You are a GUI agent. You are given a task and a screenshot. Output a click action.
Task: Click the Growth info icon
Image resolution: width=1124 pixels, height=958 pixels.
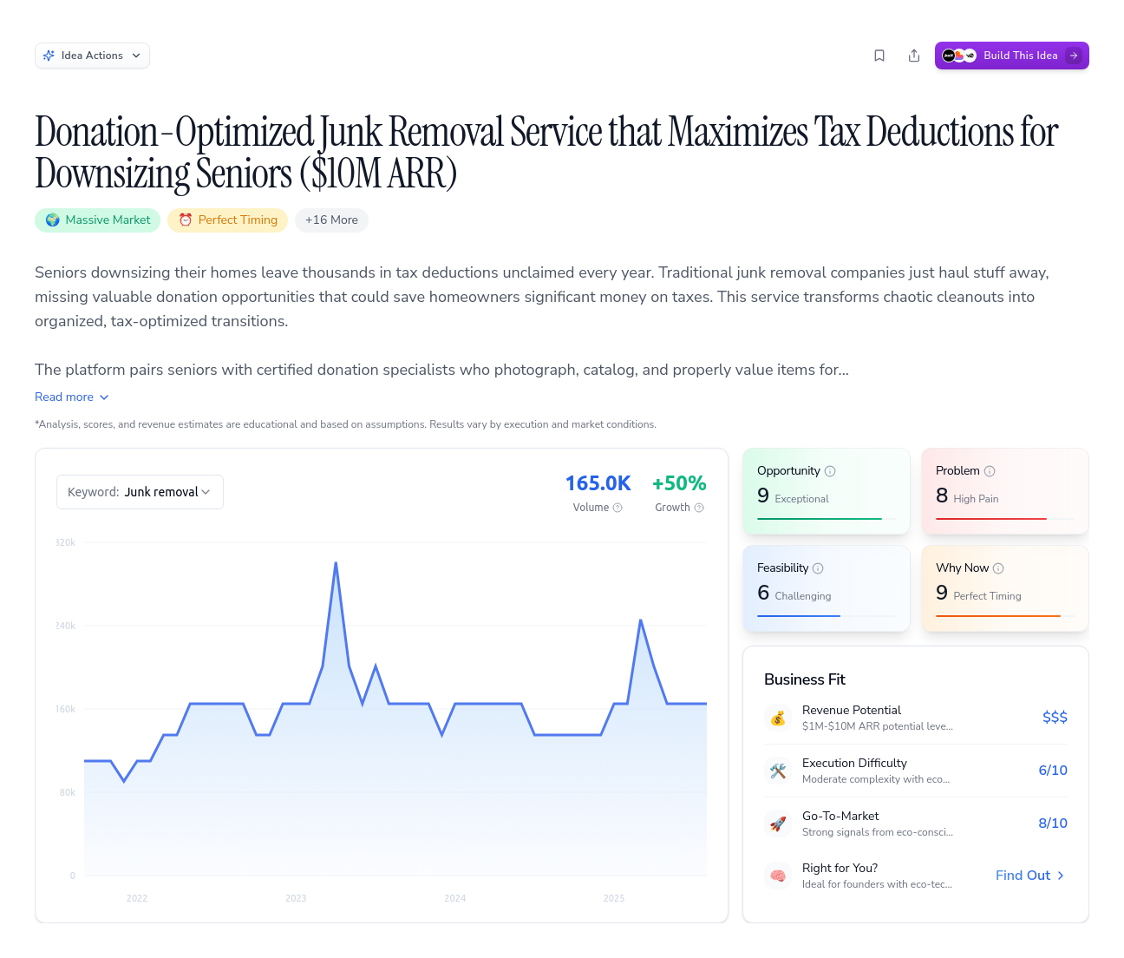699,508
